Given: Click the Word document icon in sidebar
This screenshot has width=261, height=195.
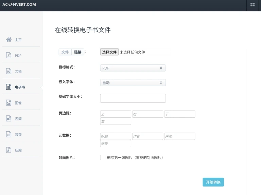Looking at the screenshot, I should tap(8, 71).
